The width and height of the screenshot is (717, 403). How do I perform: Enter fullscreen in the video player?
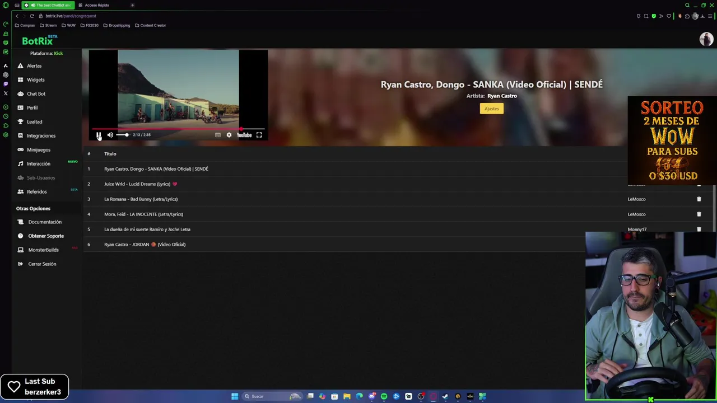coord(259,135)
